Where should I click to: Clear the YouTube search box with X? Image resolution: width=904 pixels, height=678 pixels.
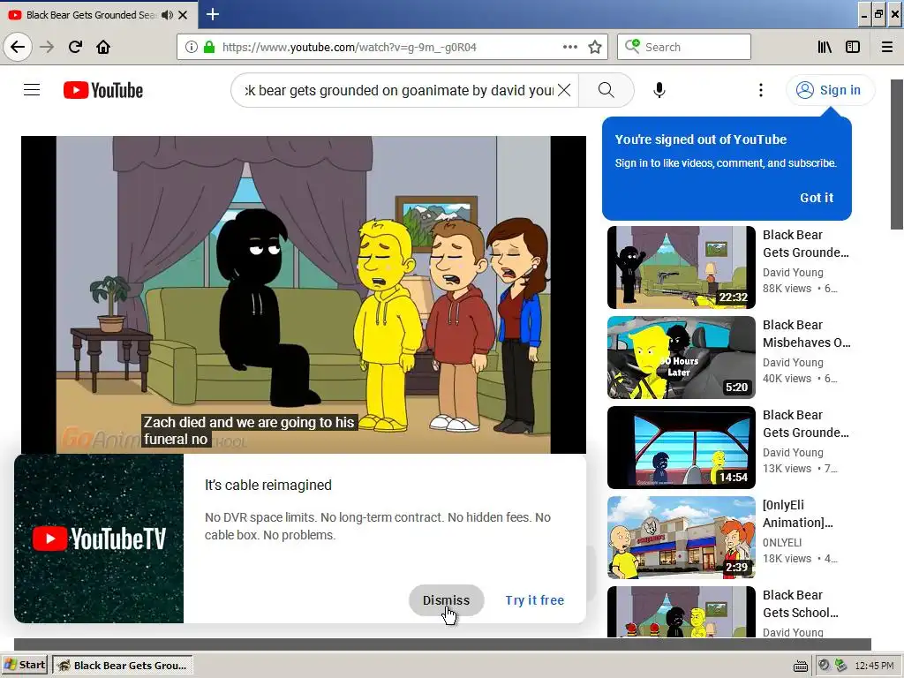(x=564, y=90)
